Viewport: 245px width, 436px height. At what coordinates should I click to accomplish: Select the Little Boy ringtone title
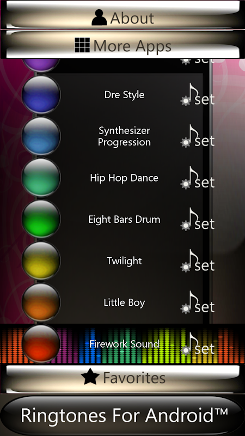tap(125, 302)
